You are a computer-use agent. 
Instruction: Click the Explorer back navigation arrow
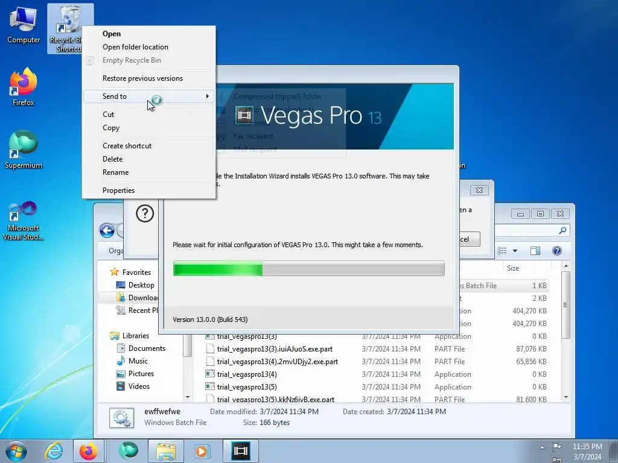[x=107, y=231]
